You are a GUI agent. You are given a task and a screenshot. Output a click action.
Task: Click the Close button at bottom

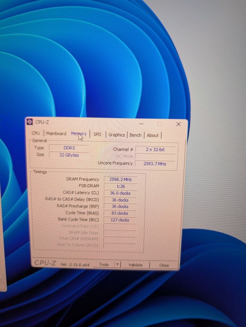(x=164, y=265)
